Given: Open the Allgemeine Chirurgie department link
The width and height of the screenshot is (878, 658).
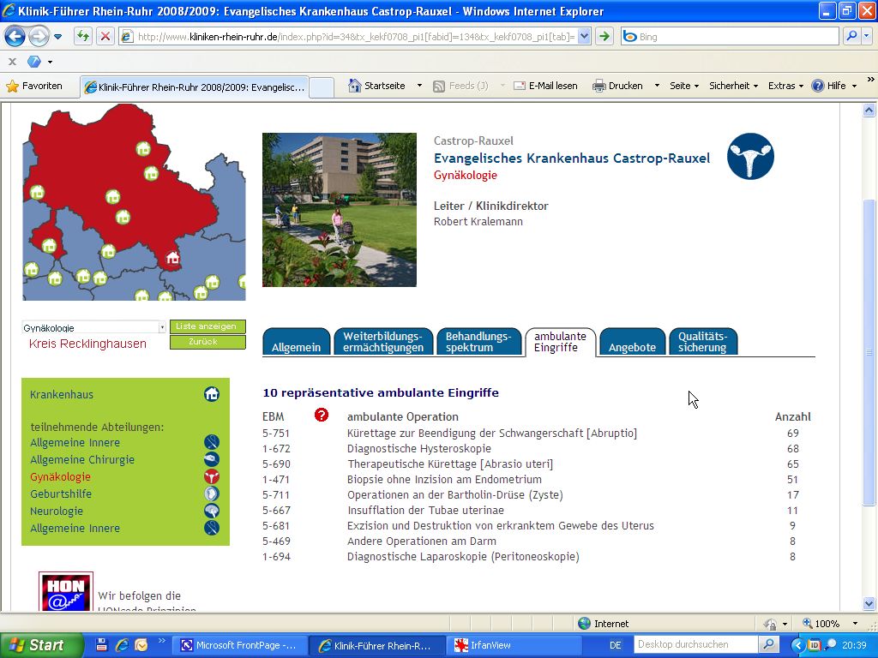Looking at the screenshot, I should tap(82, 460).
